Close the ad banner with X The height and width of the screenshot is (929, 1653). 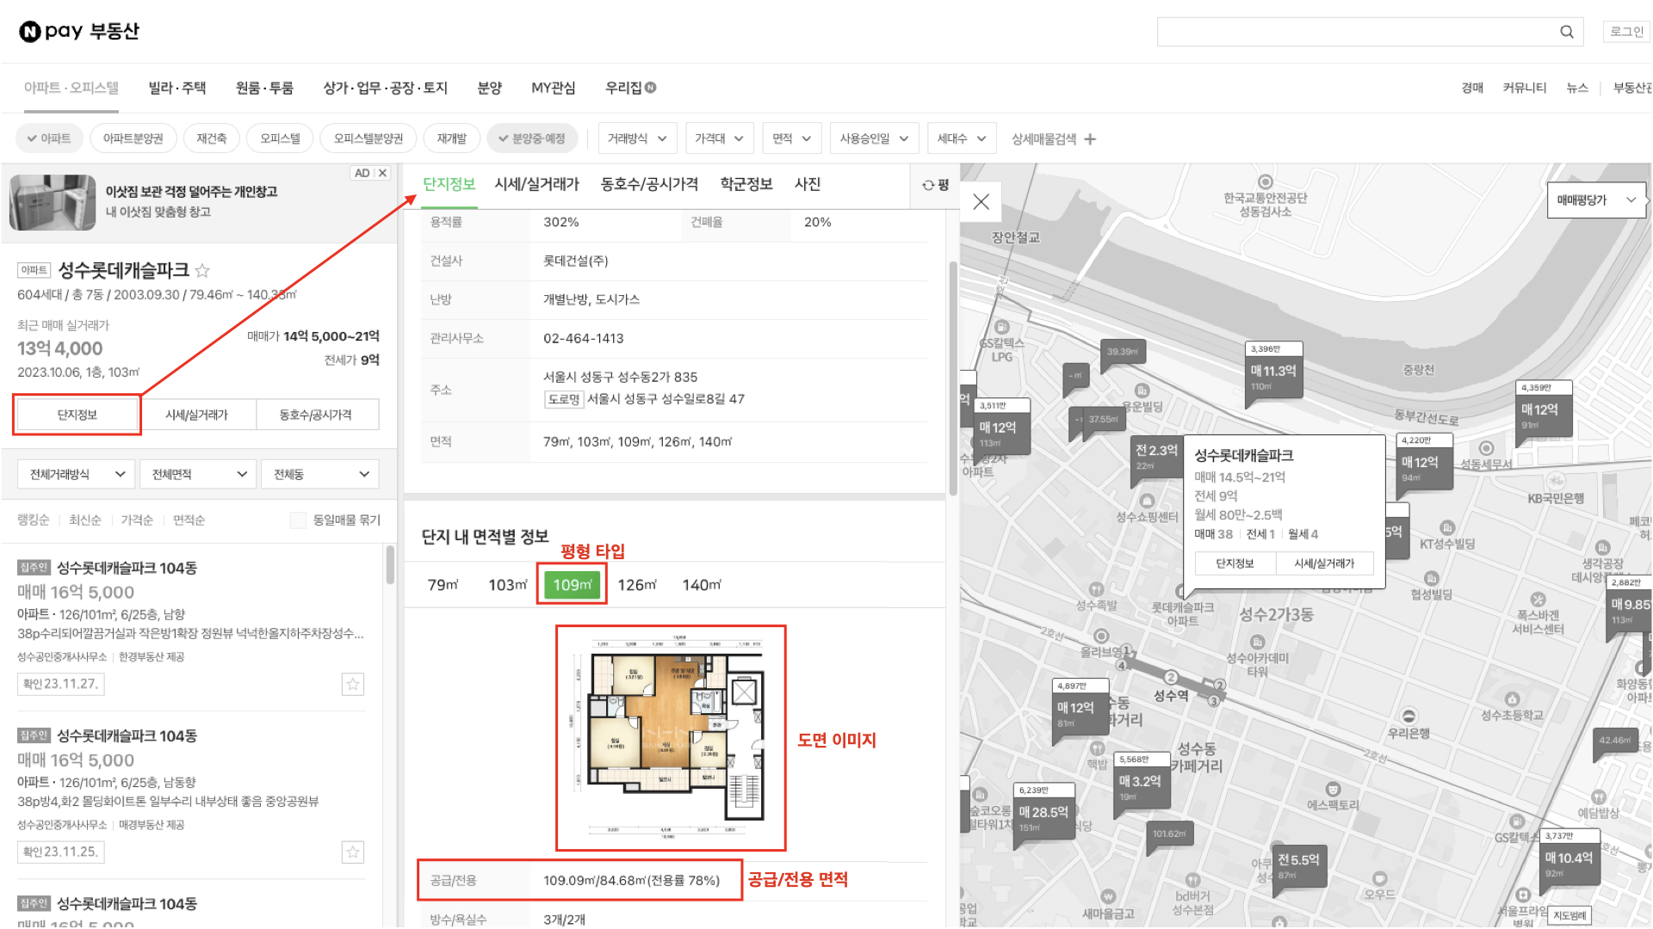[382, 173]
